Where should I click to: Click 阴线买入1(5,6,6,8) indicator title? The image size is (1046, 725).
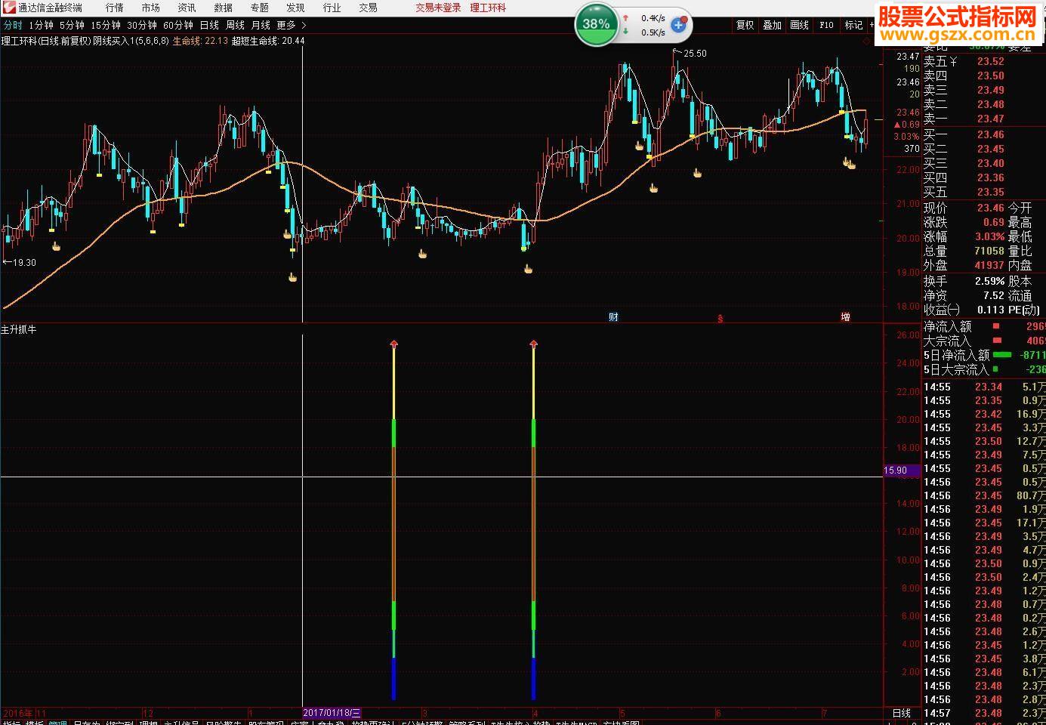tap(131, 41)
